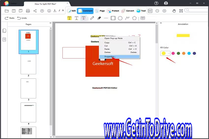
Task: Select the Polygon tool
Action: click(x=134, y=18)
